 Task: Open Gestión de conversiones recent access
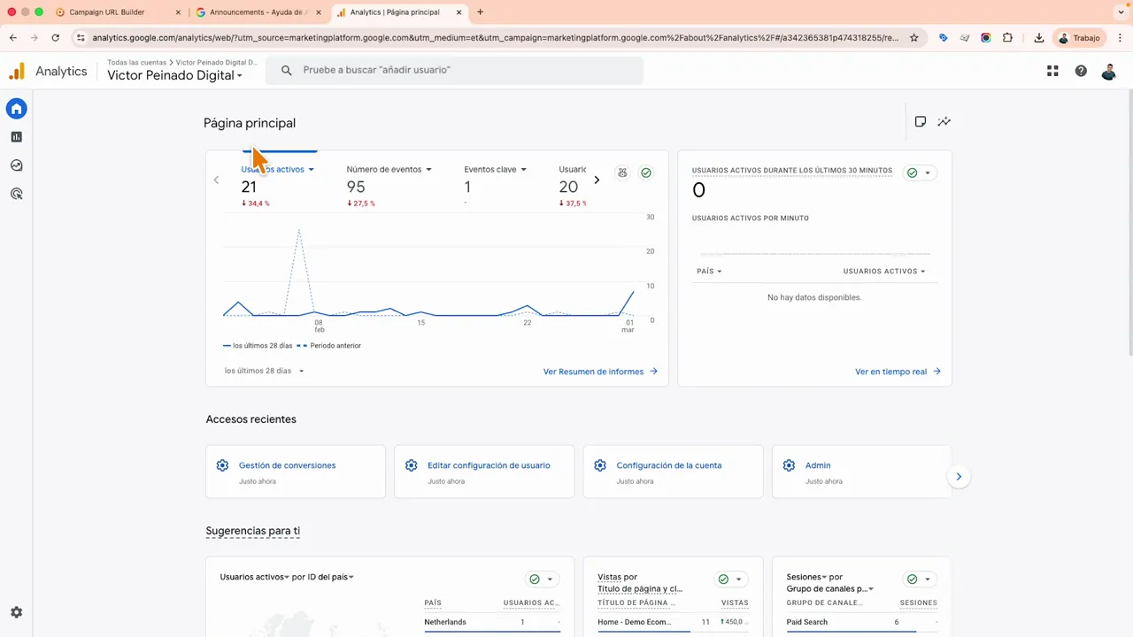(x=296, y=472)
